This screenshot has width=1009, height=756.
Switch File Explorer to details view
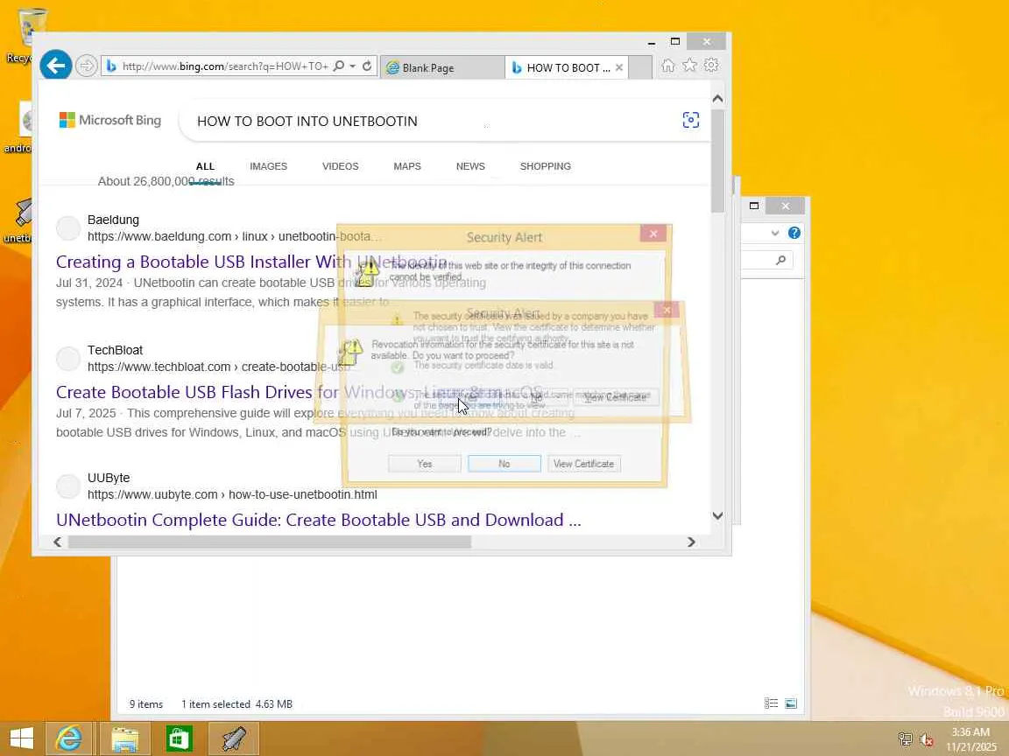[x=771, y=703]
